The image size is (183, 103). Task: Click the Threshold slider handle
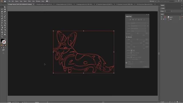pos(138,33)
